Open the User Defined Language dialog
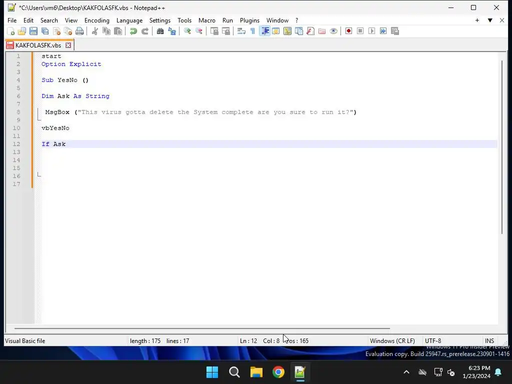 [275, 31]
